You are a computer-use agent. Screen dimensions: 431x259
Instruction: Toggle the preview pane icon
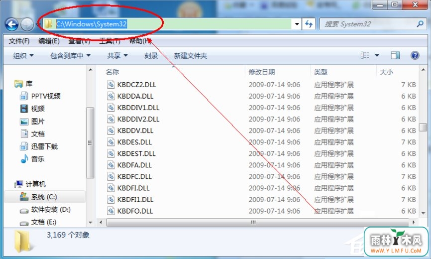pyautogui.click(x=395, y=55)
